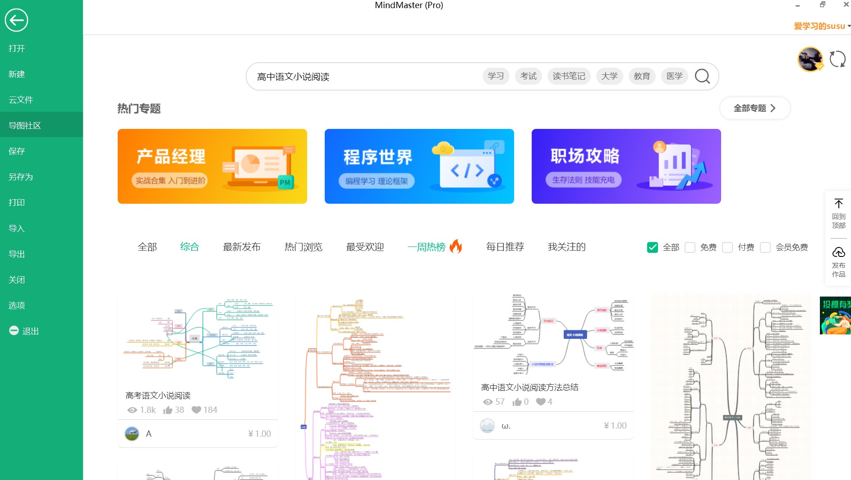Select the 综合 tab

[189, 247]
